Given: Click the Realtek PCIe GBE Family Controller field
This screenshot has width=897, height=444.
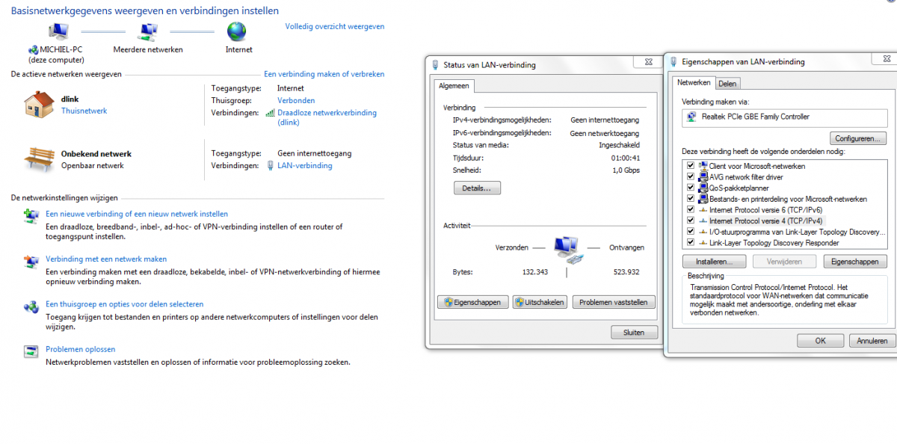Looking at the screenshot, I should [785, 117].
